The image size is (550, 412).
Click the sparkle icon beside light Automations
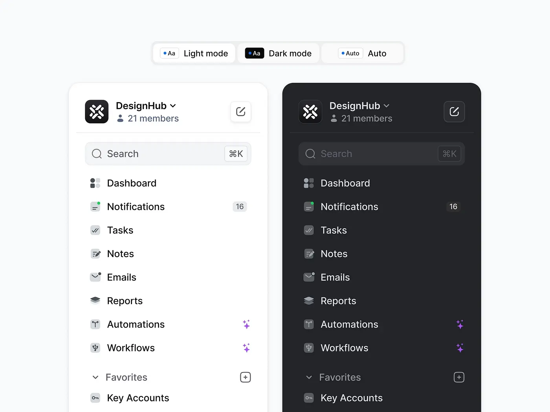(246, 324)
